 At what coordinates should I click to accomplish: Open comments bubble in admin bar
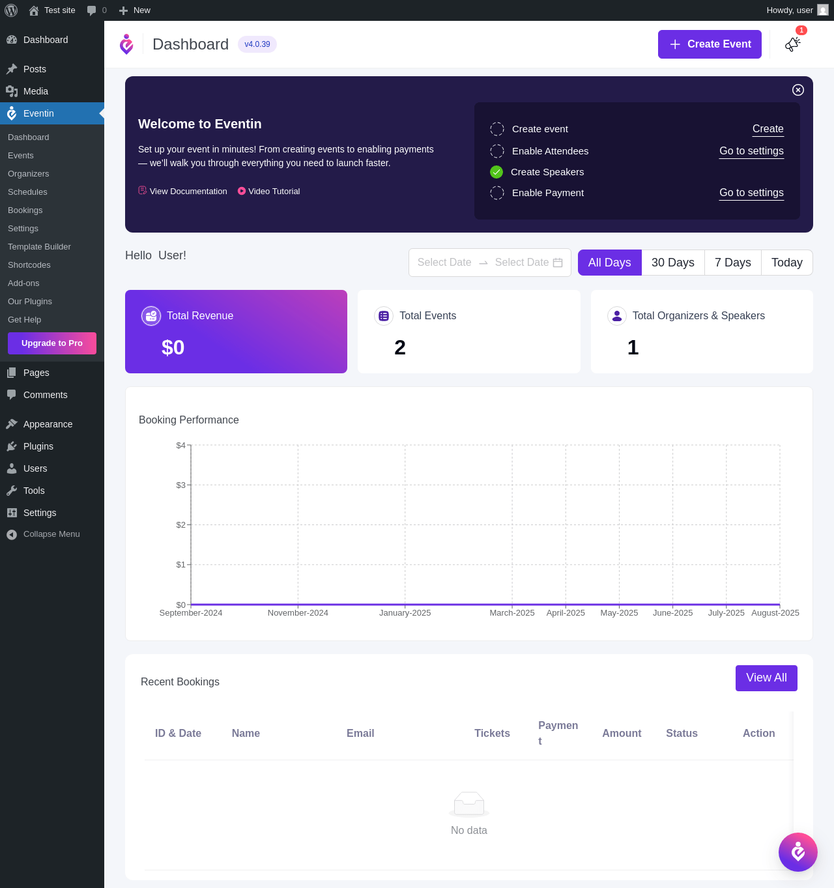(92, 10)
